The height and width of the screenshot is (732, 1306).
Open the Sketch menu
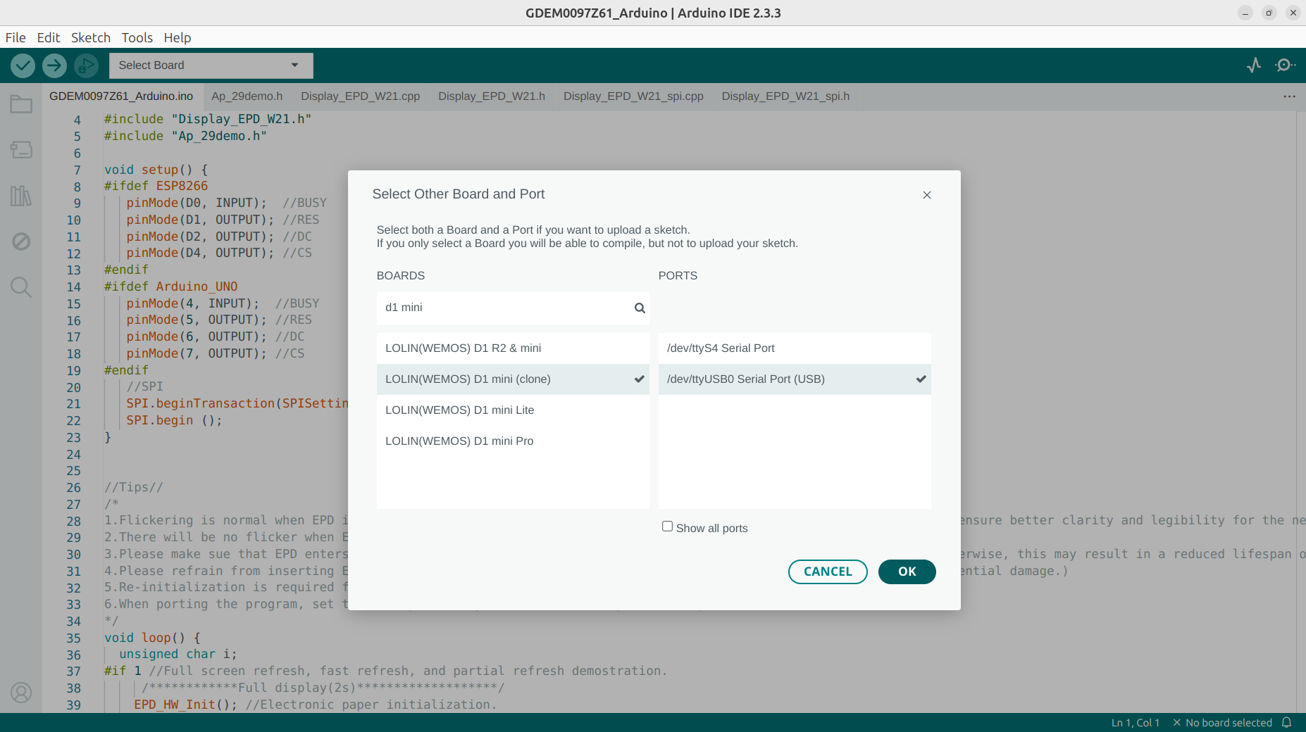91,37
